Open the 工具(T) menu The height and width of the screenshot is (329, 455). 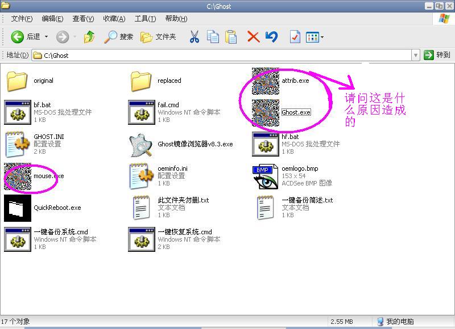pos(146,19)
